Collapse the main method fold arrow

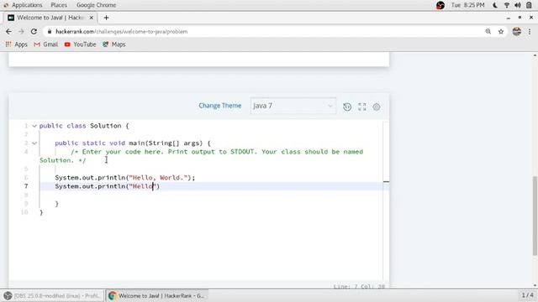coord(34,143)
